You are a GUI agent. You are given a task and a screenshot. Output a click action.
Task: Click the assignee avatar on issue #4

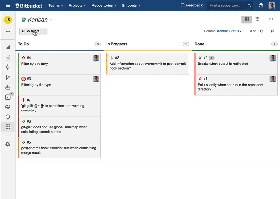coord(96,58)
